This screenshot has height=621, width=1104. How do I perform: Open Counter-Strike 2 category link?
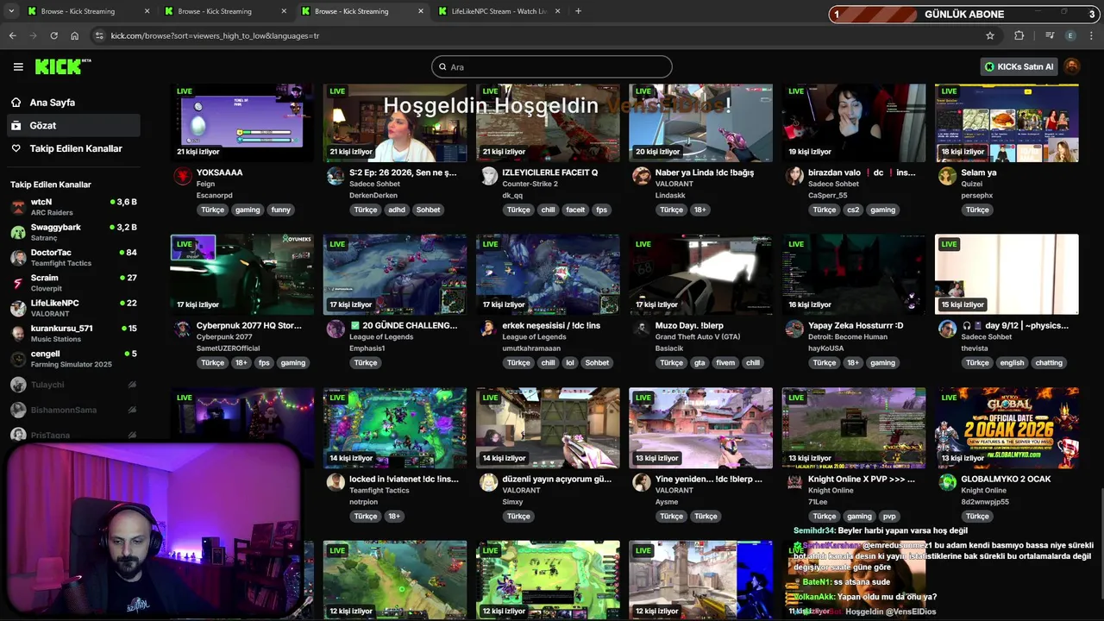pyautogui.click(x=530, y=184)
